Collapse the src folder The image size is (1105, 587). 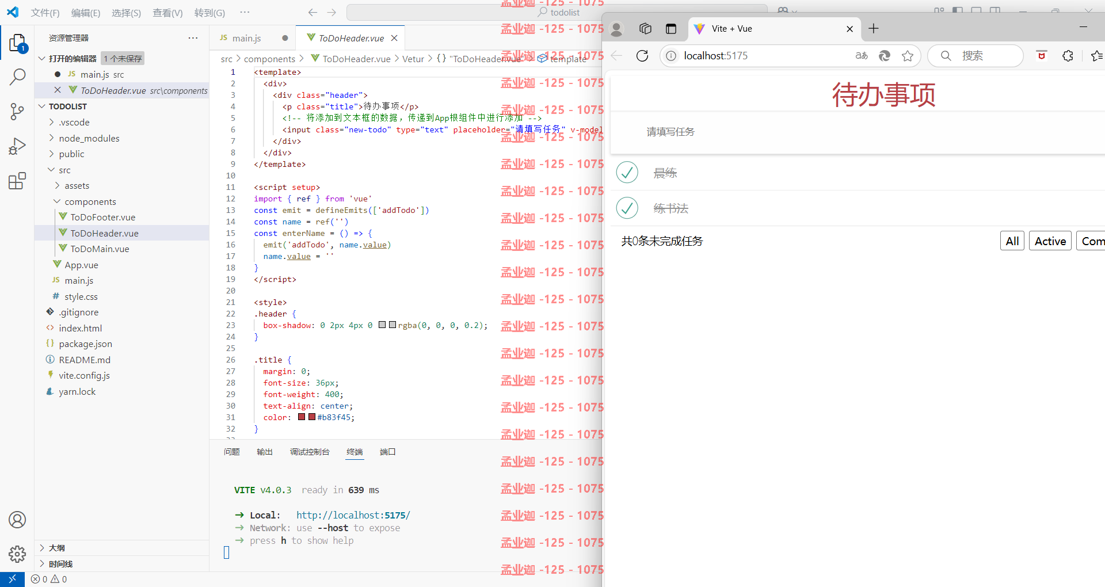click(51, 170)
